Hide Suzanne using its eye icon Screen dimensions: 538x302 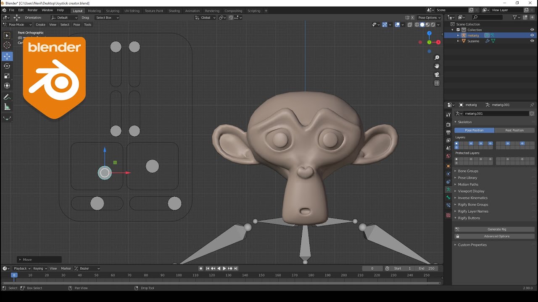[532, 41]
